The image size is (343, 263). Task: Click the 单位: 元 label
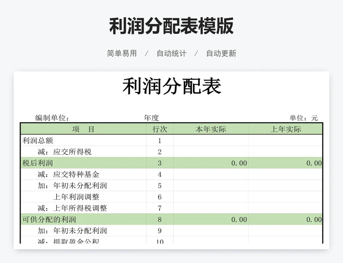(304, 118)
